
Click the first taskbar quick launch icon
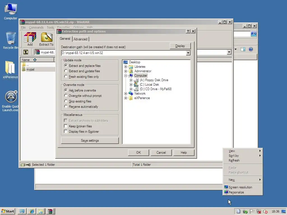[22, 211]
